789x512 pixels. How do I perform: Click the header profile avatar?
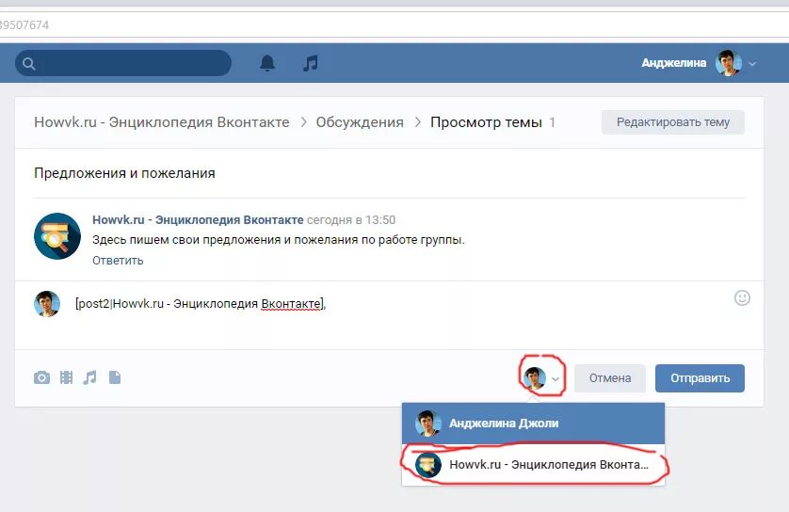pos(728,63)
